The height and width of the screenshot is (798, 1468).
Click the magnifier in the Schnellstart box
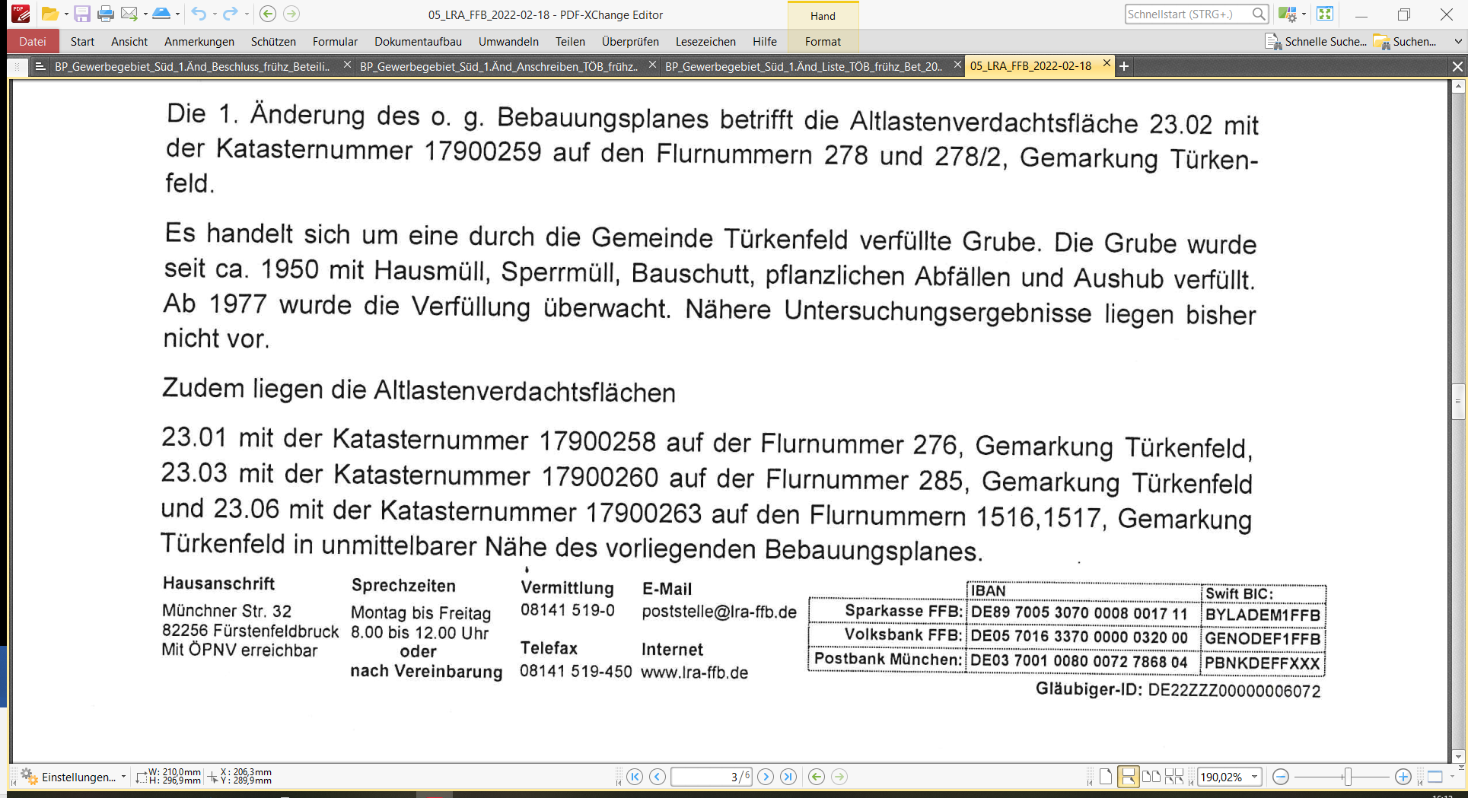1259,14
